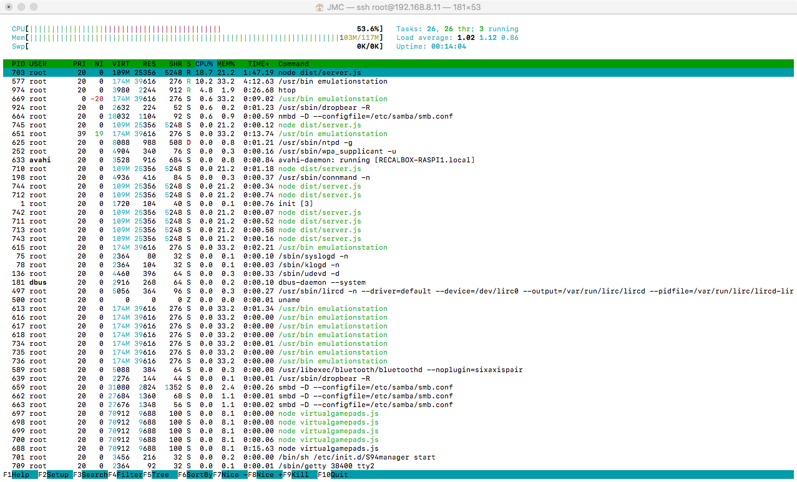Click the NI column header
This screenshot has height=482, width=797.
[99, 64]
